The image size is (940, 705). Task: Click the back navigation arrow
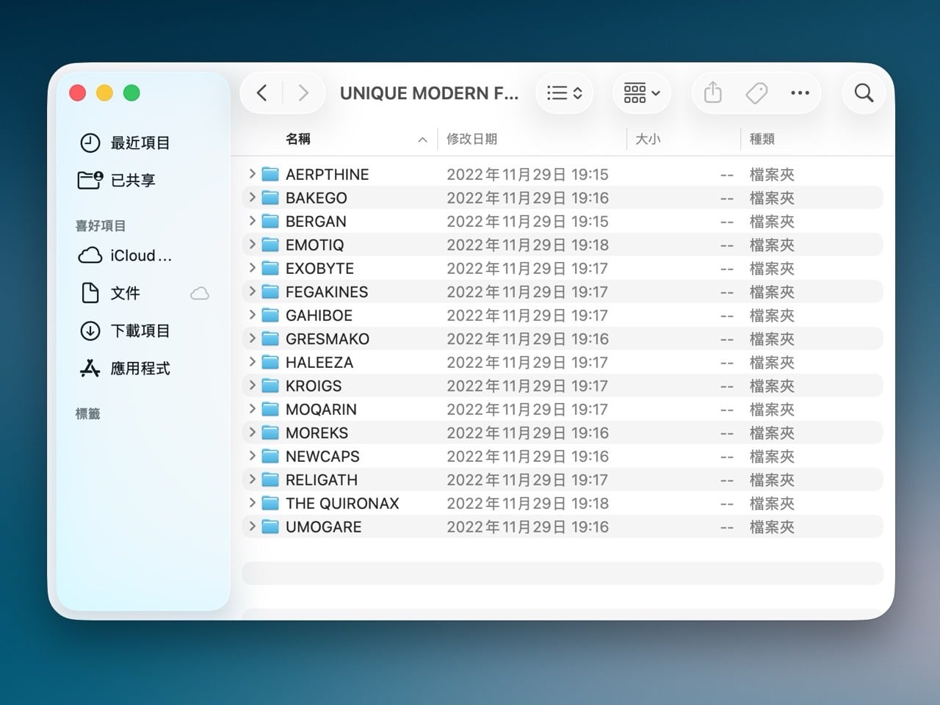[261, 93]
